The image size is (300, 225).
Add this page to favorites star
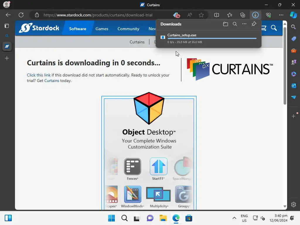(201, 15)
